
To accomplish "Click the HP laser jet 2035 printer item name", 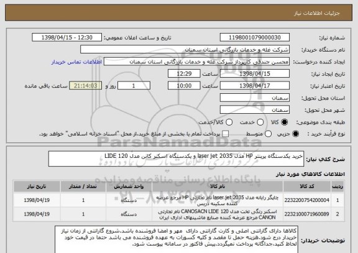I will coord(218,200).
